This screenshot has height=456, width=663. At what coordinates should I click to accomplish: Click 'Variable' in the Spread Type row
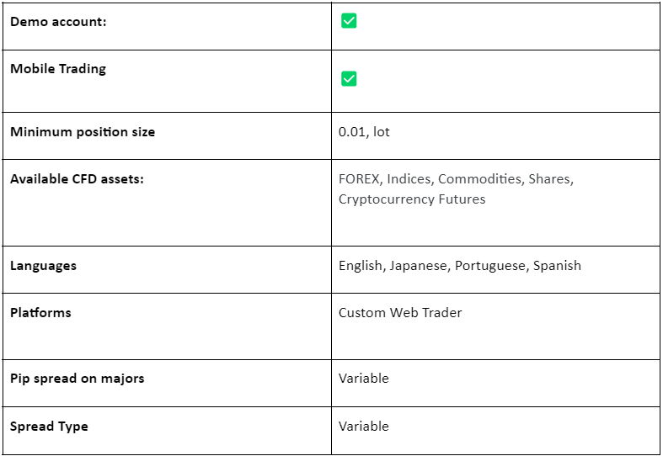(364, 427)
